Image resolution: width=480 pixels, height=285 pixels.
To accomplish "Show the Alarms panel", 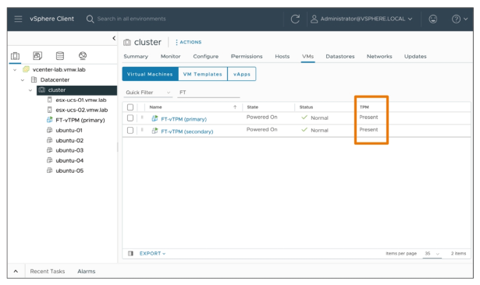I will [x=87, y=271].
